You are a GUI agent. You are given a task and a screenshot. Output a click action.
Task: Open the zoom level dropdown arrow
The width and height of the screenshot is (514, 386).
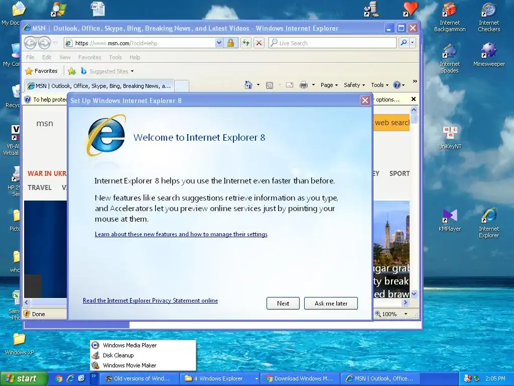(406, 314)
